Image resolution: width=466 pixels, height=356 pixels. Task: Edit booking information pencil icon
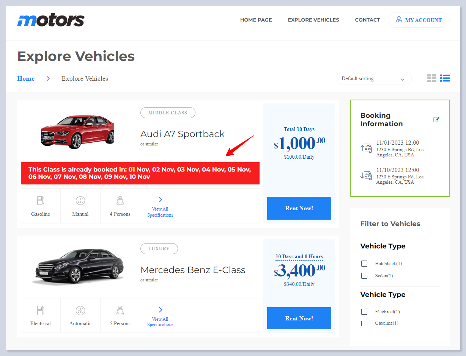click(436, 120)
